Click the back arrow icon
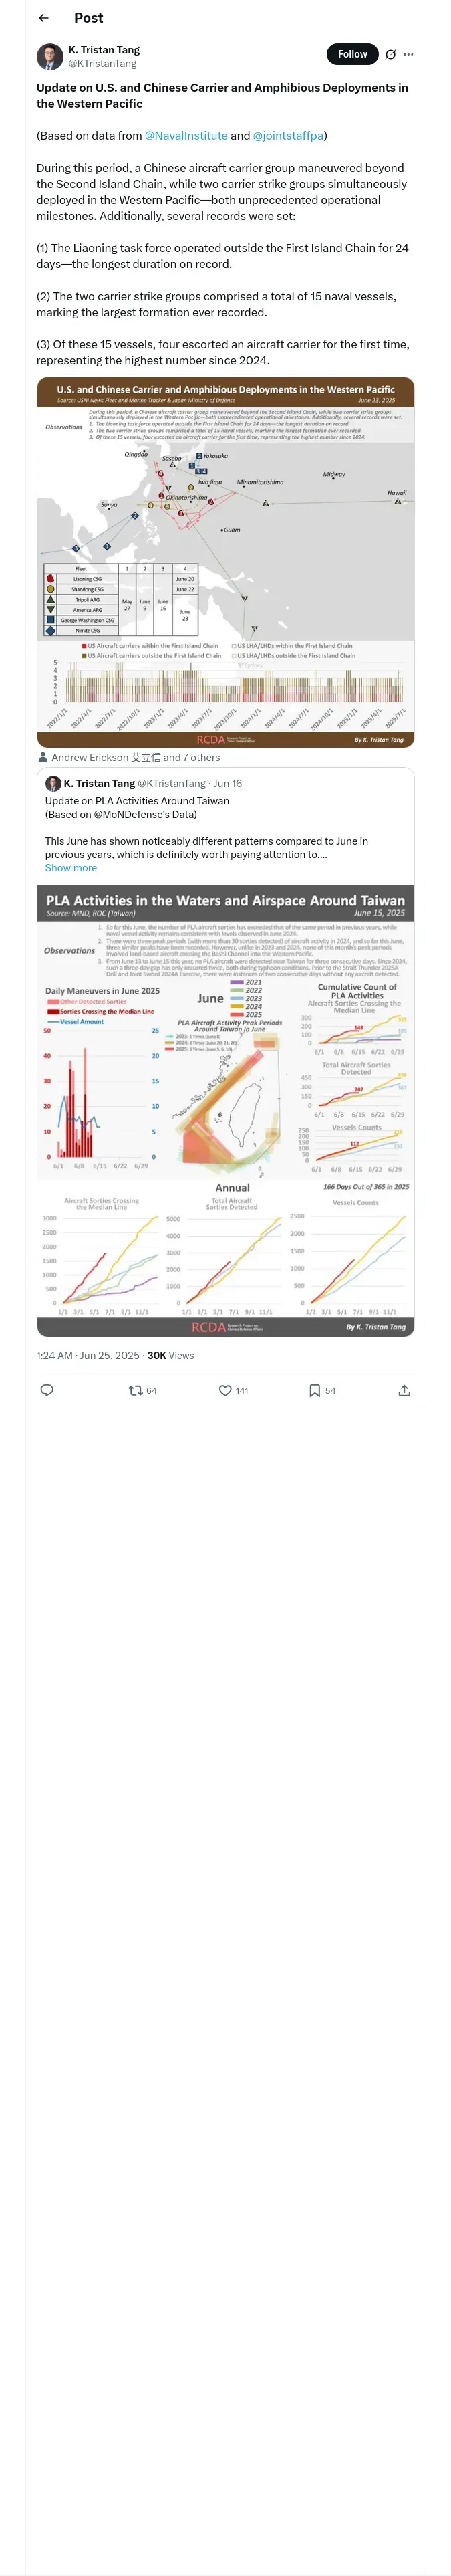The width and height of the screenshot is (451, 2576). 43,18
